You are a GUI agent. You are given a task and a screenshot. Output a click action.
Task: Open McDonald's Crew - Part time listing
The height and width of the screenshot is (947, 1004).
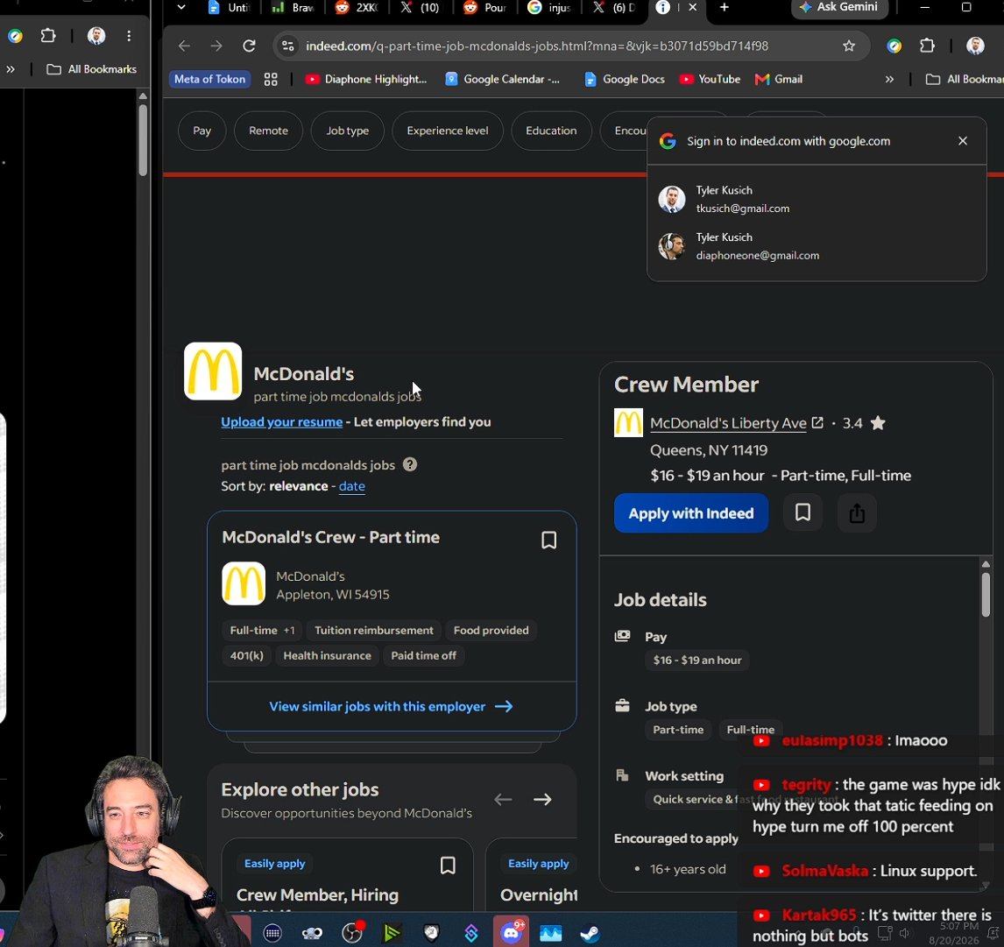pos(330,537)
